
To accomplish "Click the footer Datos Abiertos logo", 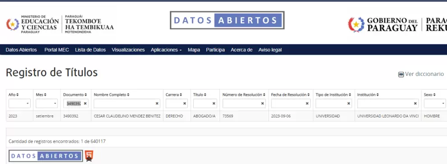I will coord(46,156).
